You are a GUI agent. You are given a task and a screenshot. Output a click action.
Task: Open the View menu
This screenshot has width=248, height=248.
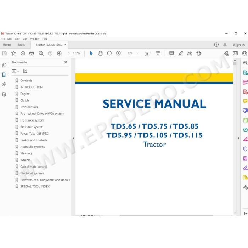pyautogui.click(x=17, y=39)
